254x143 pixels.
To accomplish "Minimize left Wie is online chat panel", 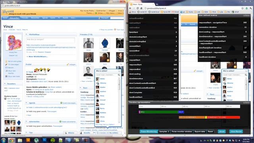I will click(119, 71).
